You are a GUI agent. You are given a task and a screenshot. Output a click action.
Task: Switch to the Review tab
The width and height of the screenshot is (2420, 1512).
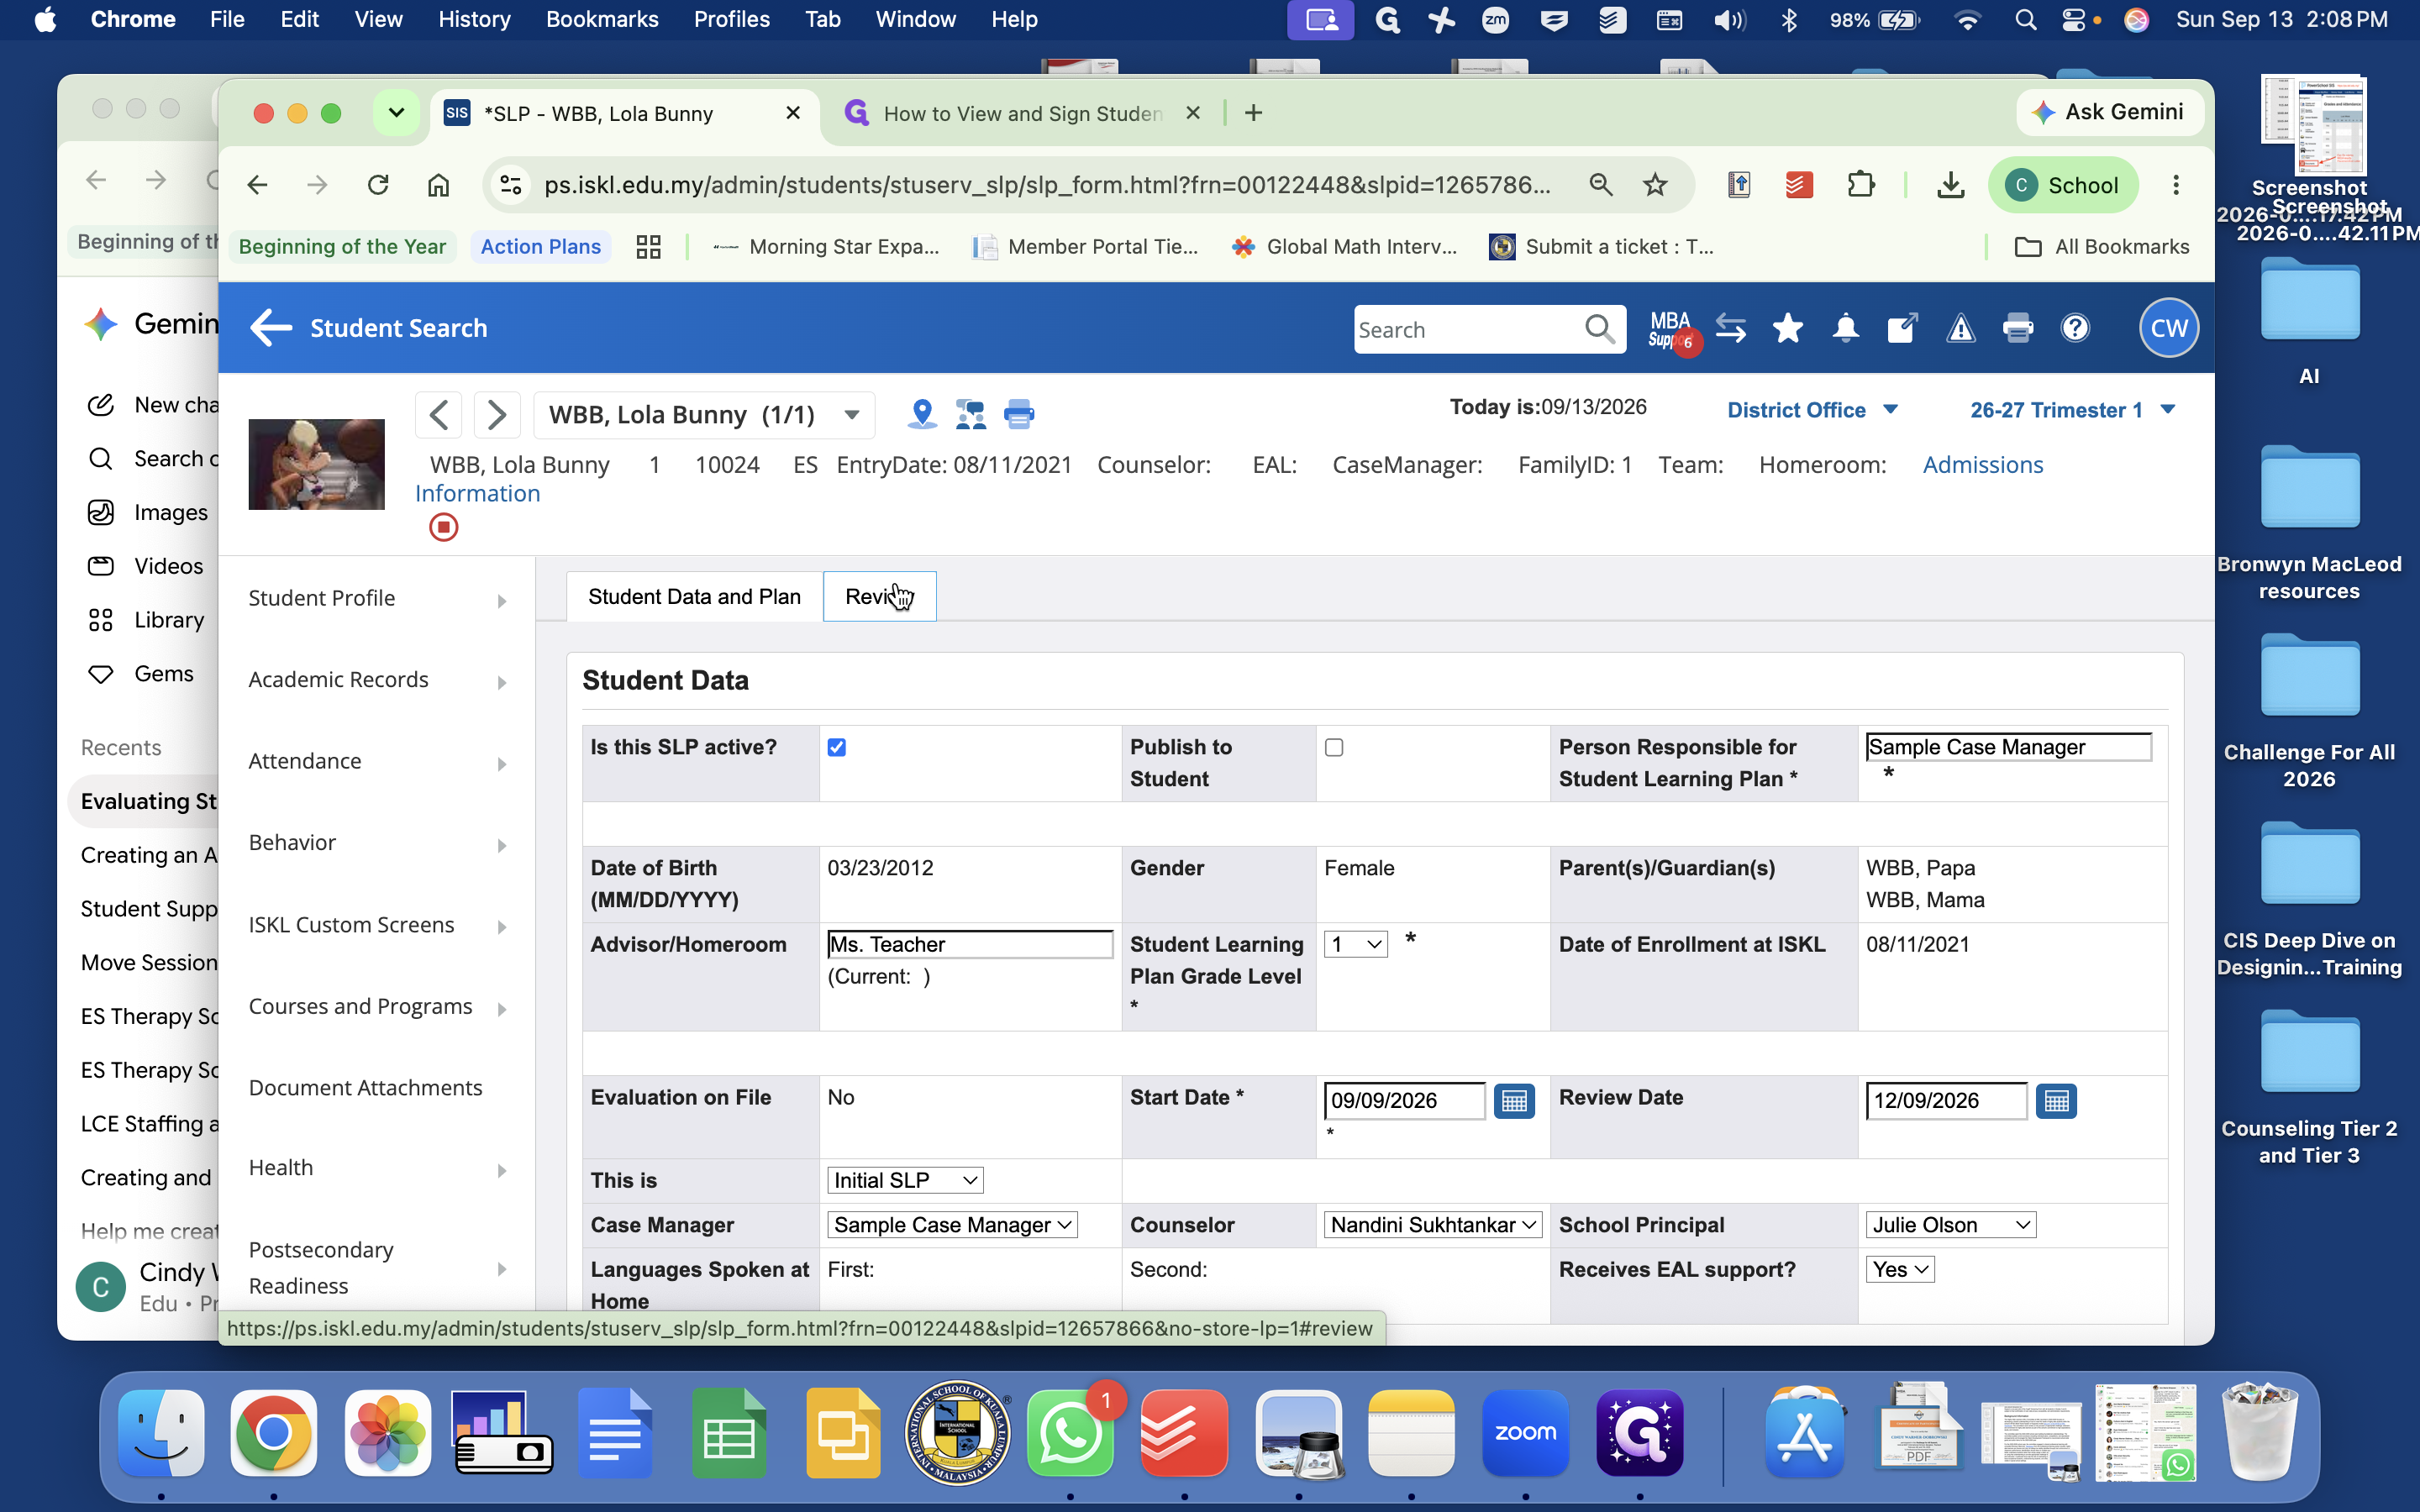[x=879, y=597]
